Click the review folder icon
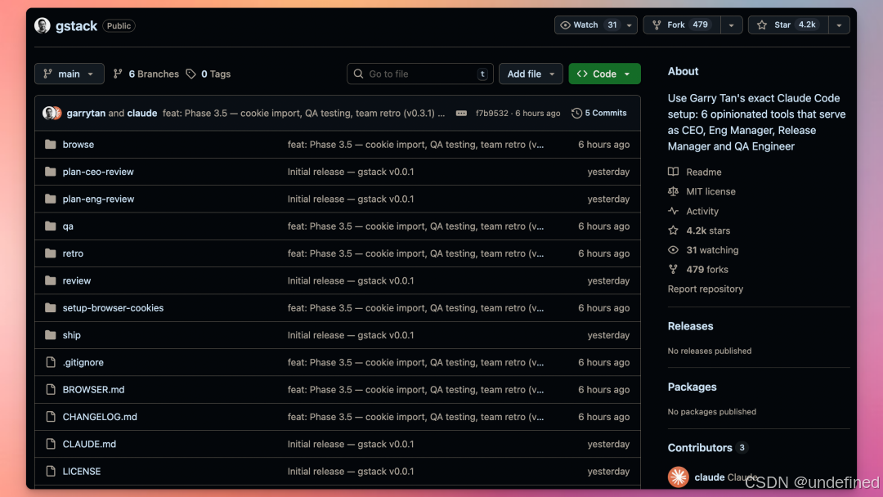 (x=50, y=280)
